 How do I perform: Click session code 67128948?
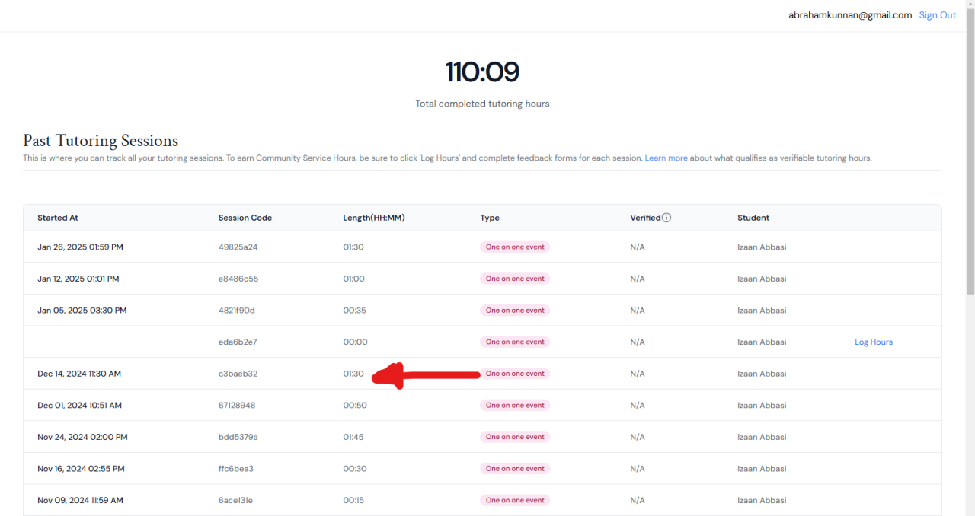pyautogui.click(x=236, y=406)
